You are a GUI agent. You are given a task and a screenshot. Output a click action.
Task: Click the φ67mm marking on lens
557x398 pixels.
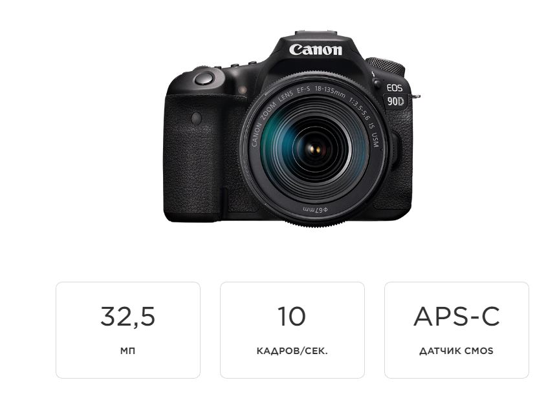pos(315,209)
